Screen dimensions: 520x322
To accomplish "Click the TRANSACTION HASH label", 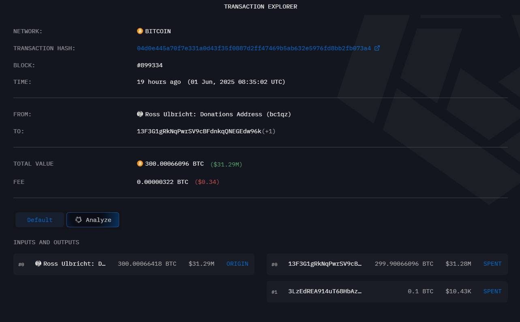I will (45, 48).
